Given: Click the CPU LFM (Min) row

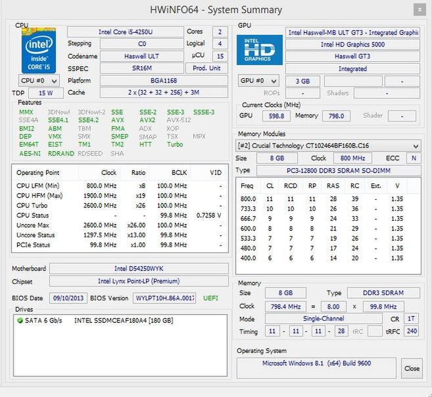Looking at the screenshot, I should pyautogui.click(x=120, y=186).
